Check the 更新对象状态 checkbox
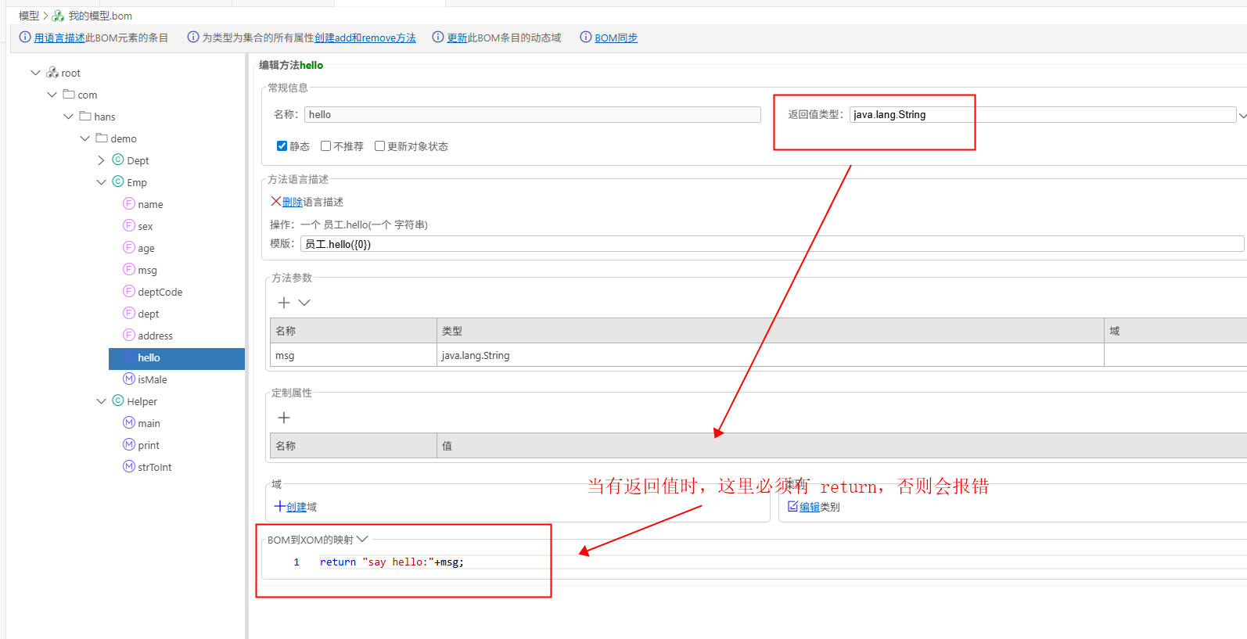 379,146
